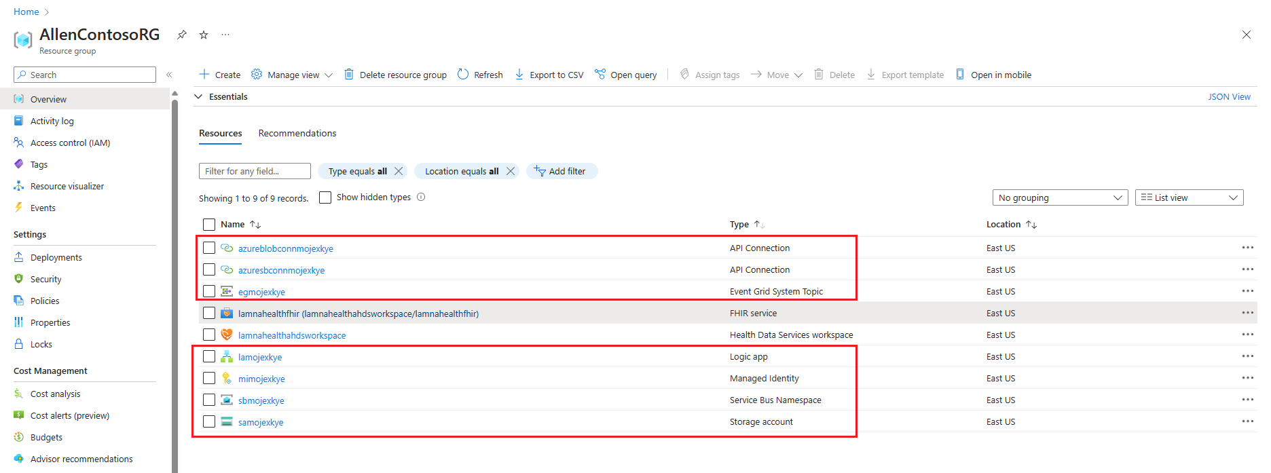Select the mimojexkye row checkbox
Screen dimensions: 1271x473
tap(209, 379)
